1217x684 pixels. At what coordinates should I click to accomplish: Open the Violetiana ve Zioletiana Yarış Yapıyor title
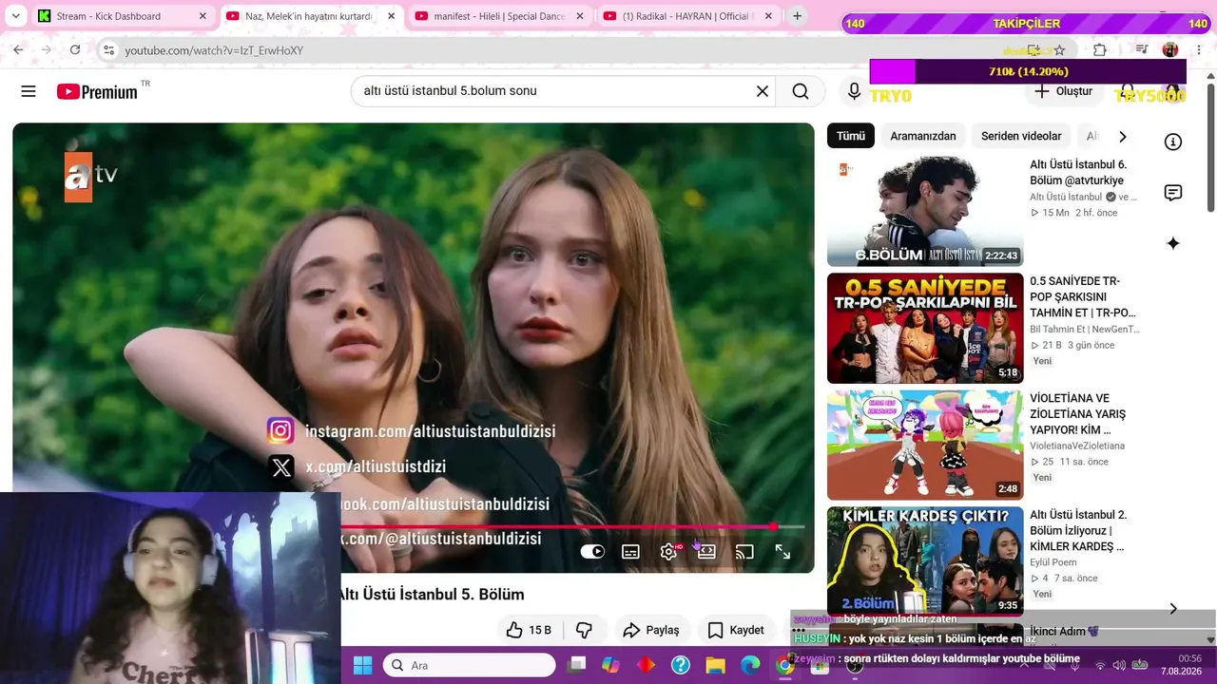pos(1077,414)
